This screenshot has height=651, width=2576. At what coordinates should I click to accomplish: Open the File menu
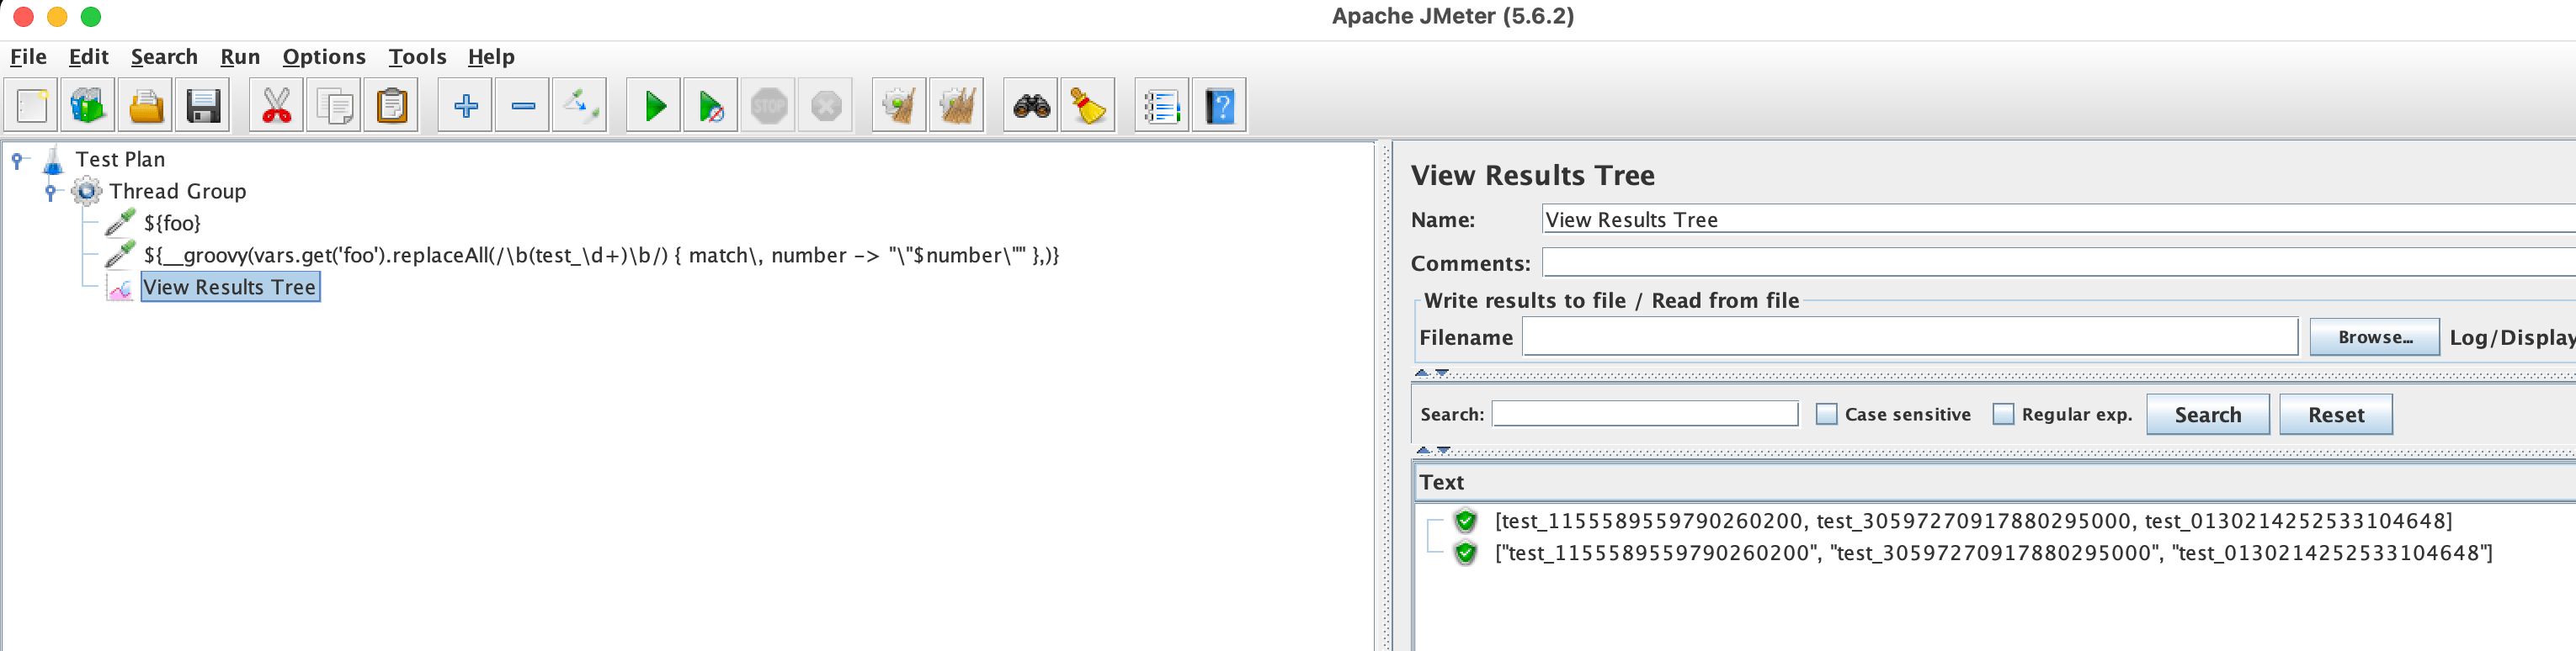coord(28,57)
